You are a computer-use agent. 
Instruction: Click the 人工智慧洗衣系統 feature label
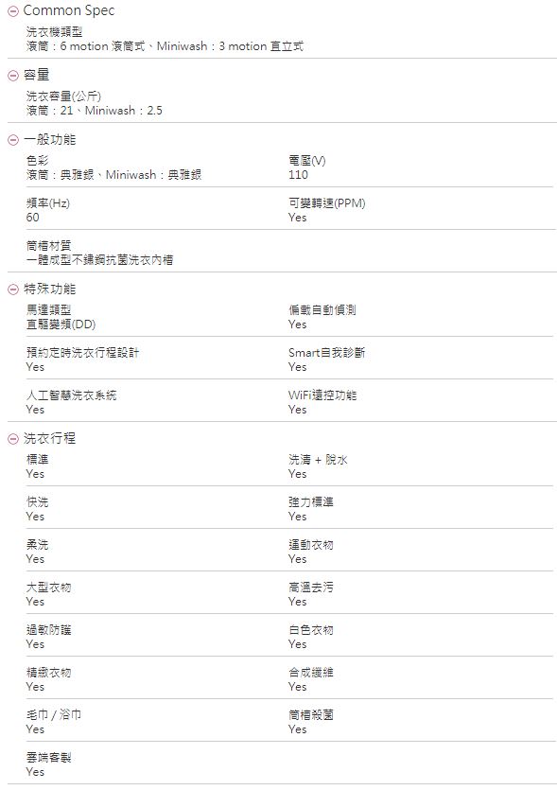(72, 395)
